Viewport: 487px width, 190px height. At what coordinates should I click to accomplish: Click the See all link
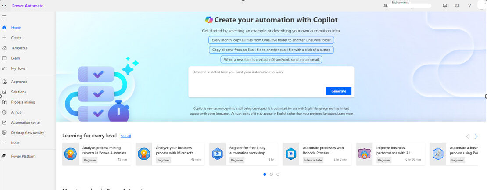pyautogui.click(x=126, y=136)
